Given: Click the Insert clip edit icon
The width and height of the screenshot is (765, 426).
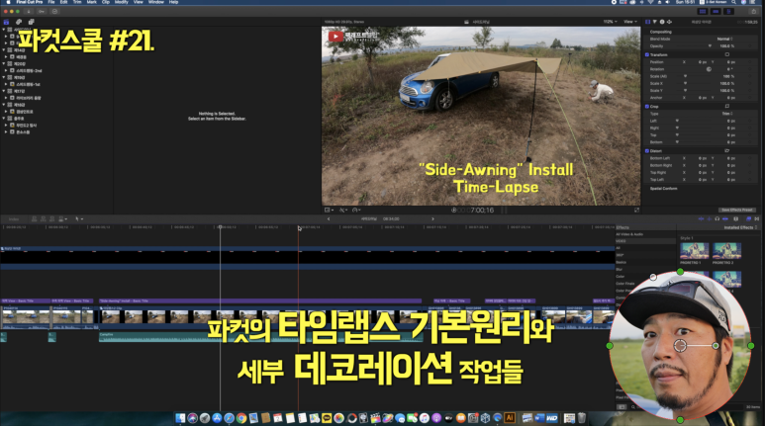Looking at the screenshot, I should 44,219.
